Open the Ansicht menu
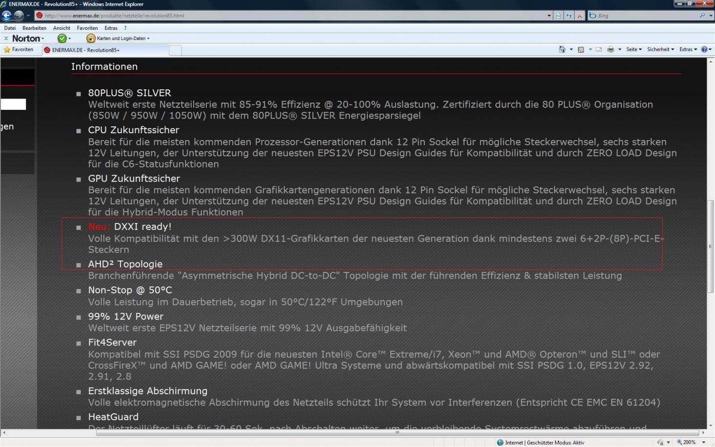 click(x=61, y=28)
